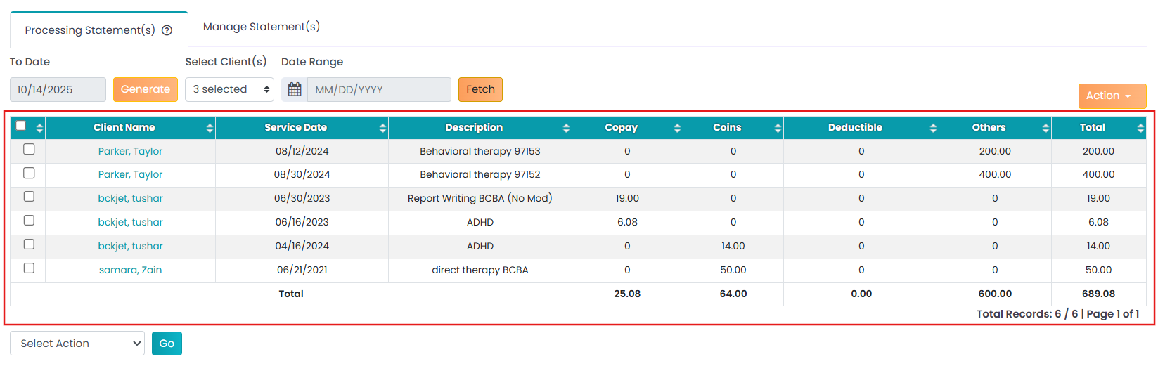Select the Processing Statement(s) tab
The image size is (1158, 366).
(x=90, y=30)
